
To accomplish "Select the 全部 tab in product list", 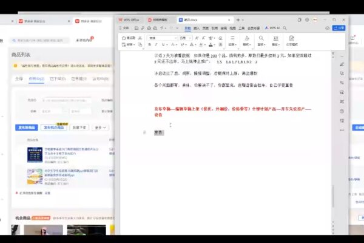I will pyautogui.click(x=19, y=79).
